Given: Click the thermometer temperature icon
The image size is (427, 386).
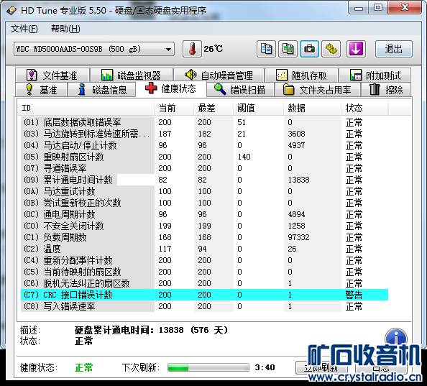Looking at the screenshot, I should [x=192, y=49].
